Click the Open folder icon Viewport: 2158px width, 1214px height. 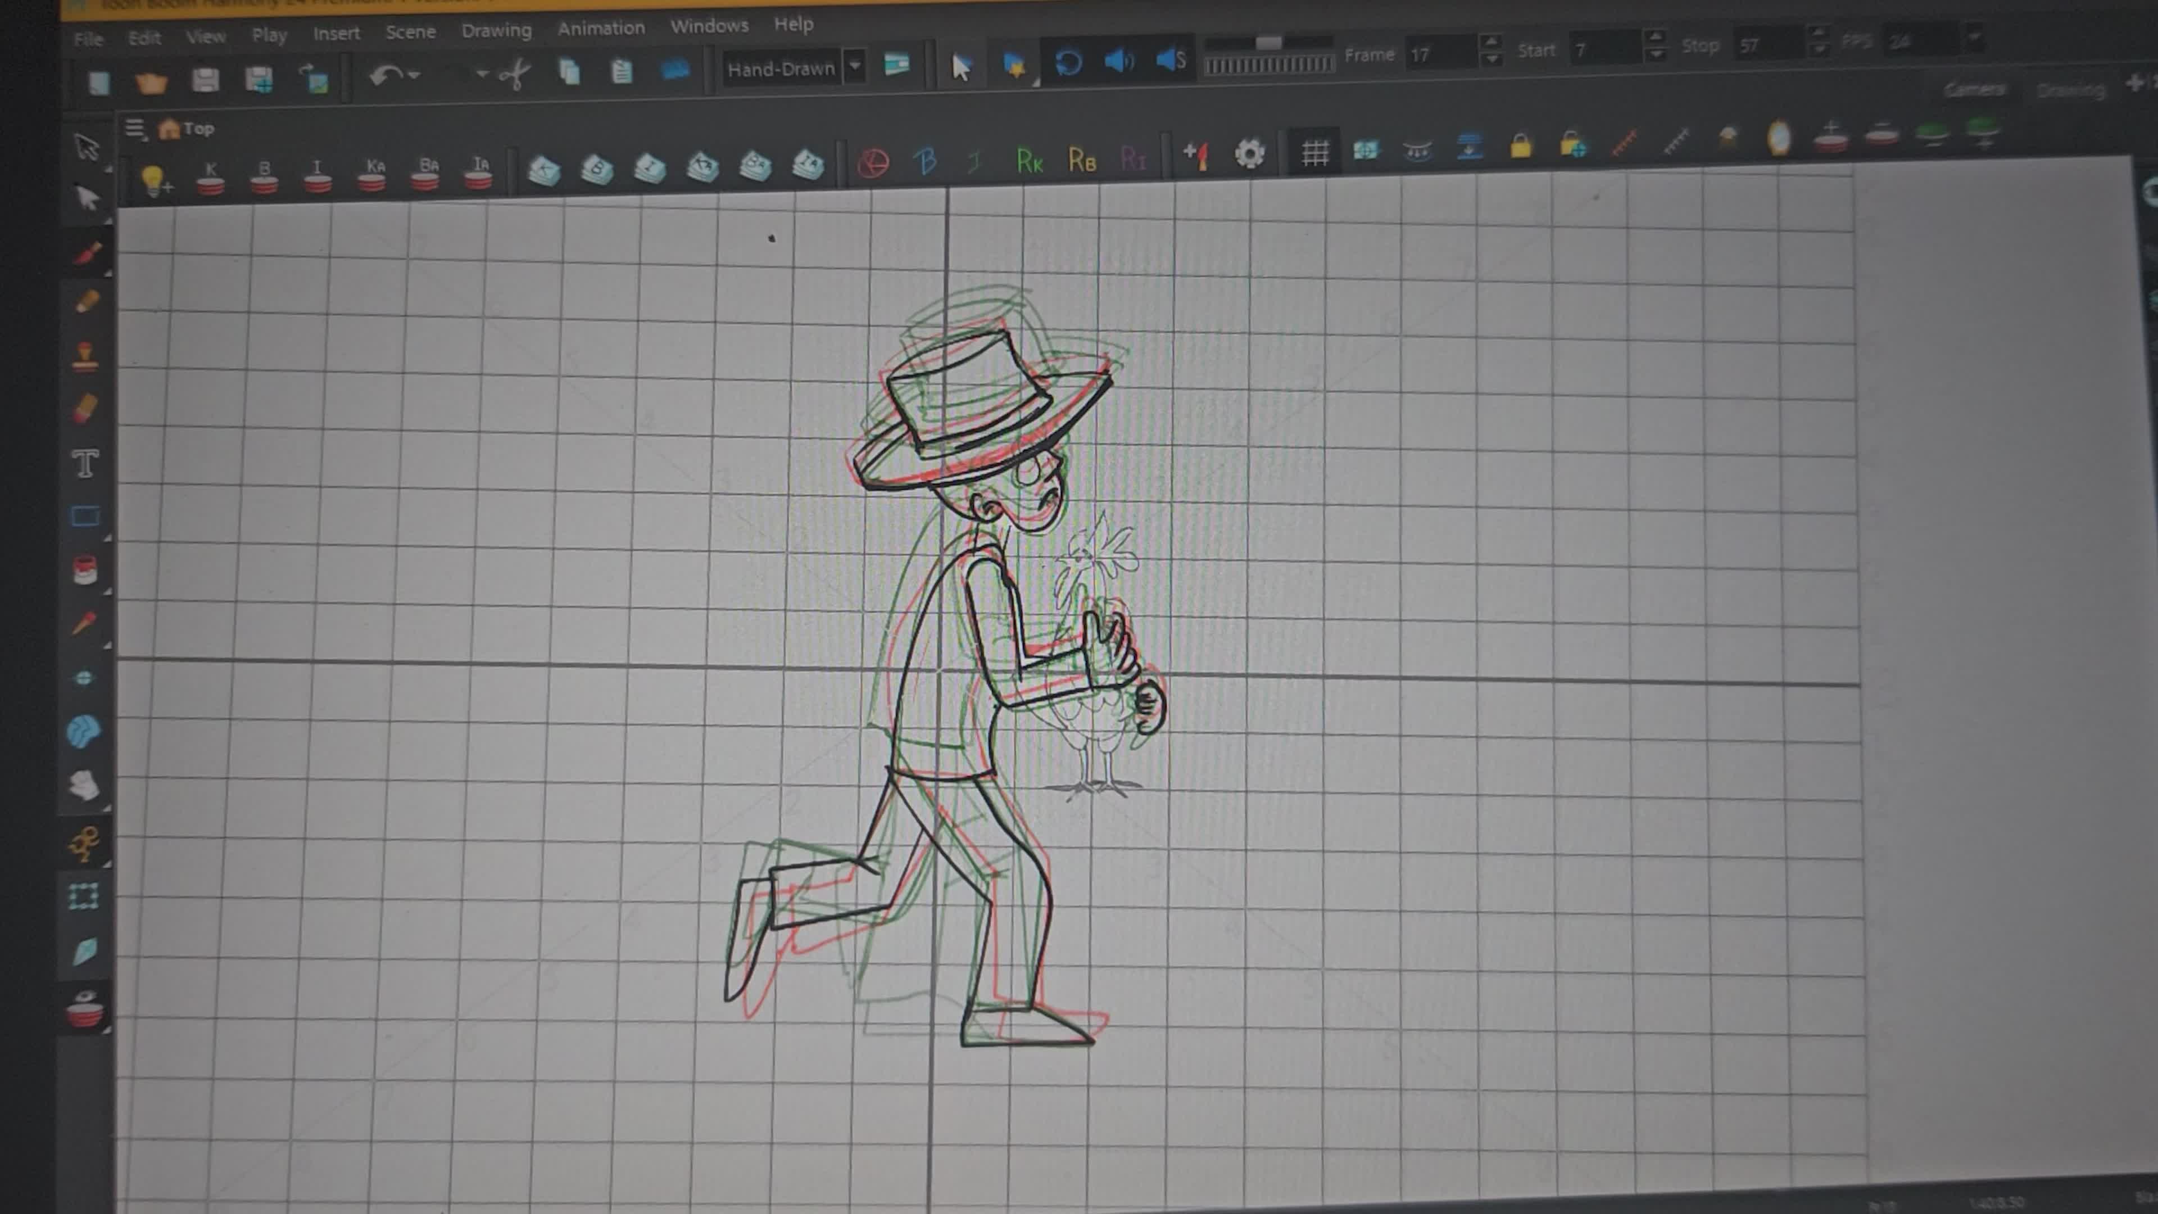click(152, 82)
